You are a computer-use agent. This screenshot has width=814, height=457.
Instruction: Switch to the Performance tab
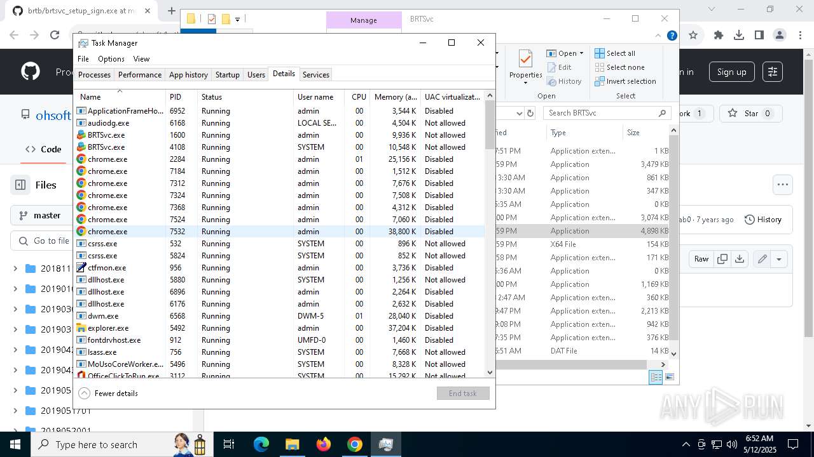click(140, 75)
